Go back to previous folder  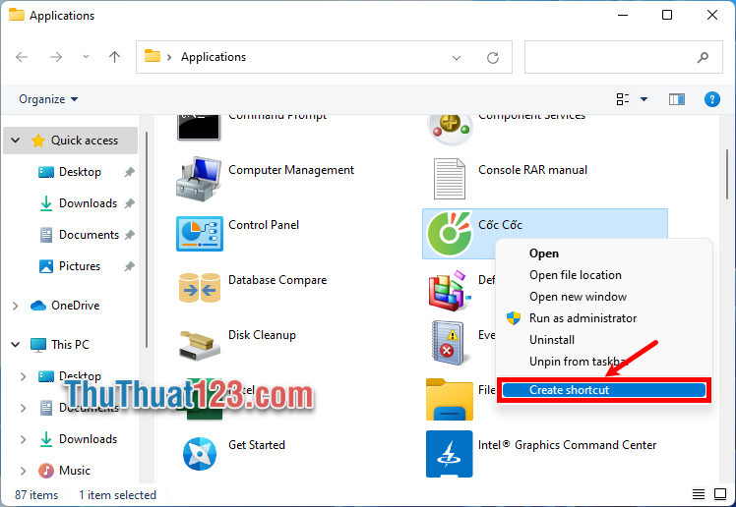pos(22,57)
